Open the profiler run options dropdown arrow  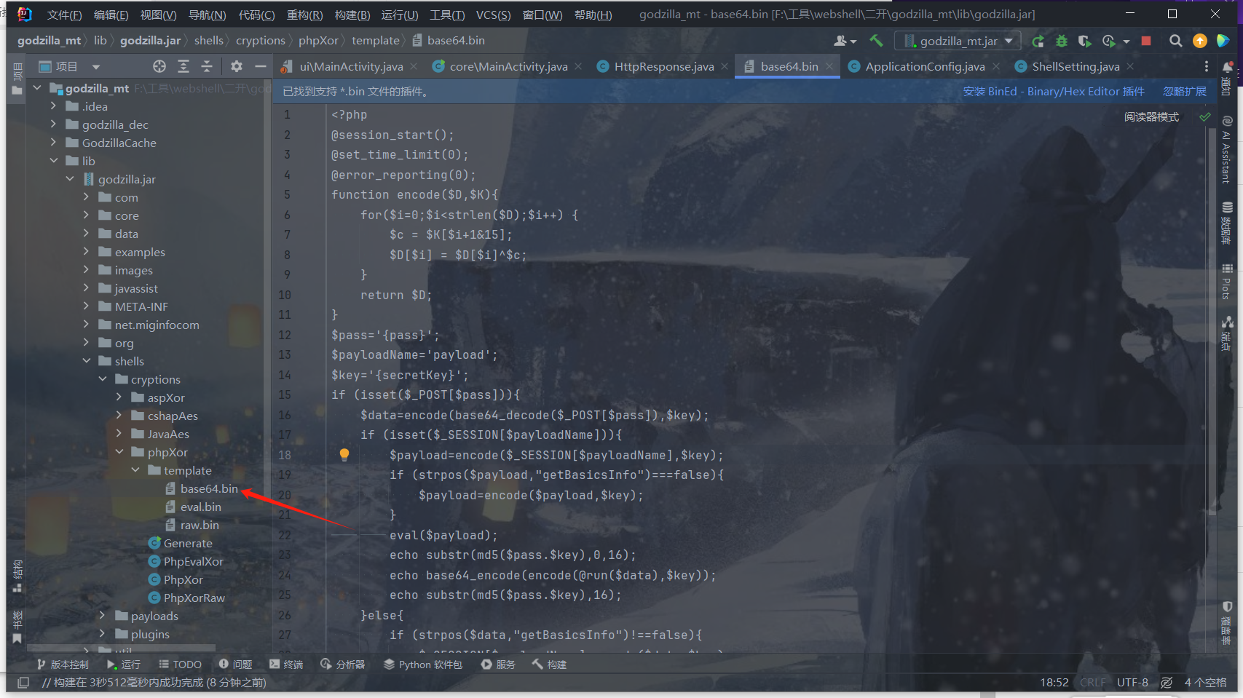[1126, 41]
